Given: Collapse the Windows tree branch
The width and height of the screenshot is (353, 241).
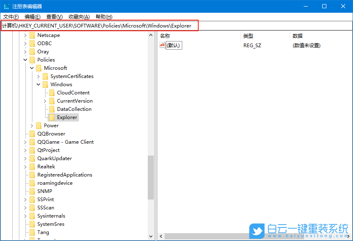Looking at the screenshot, I should [x=38, y=84].
